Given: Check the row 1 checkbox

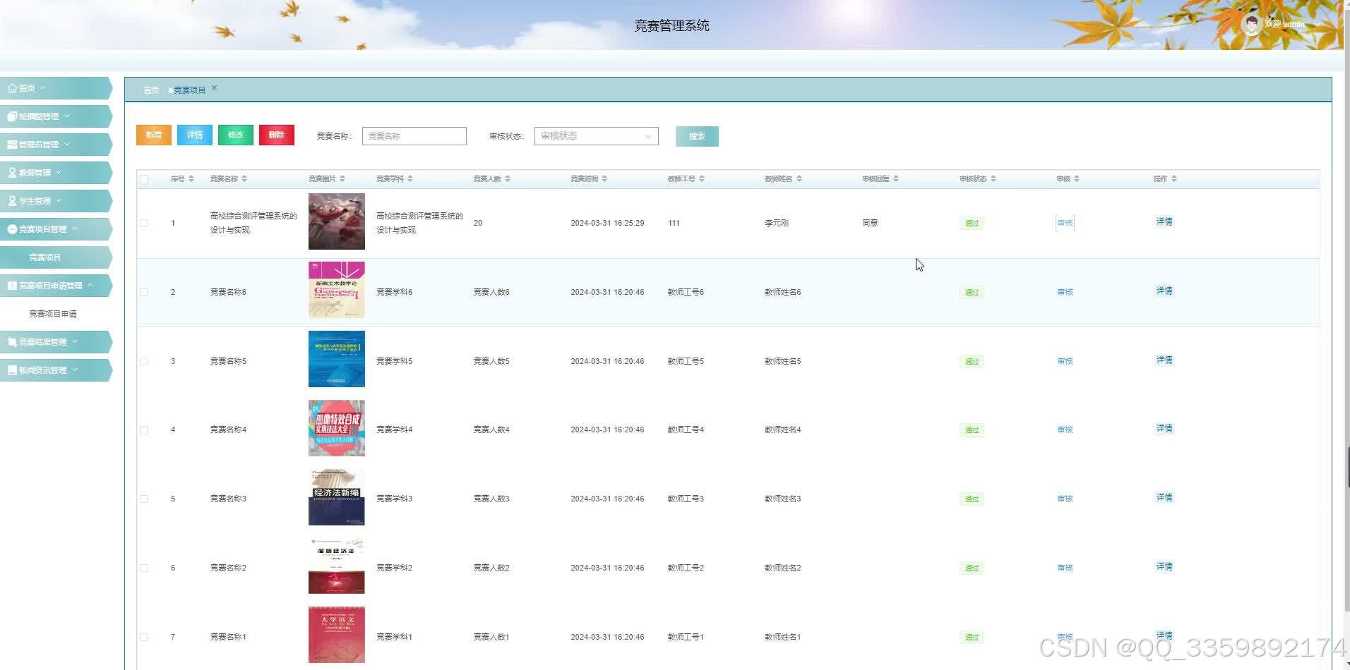Looking at the screenshot, I should [x=144, y=223].
